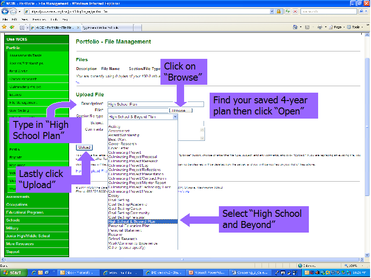Click the browser Back arrow button
Viewport: 371px width, 278px height.
5,11
